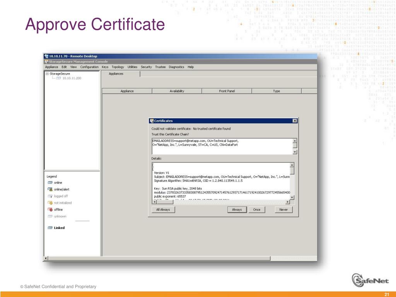Viewport: 396px width, 297px height.
Task: Click main window horizontal scrollbar left arrow
Action: [46, 258]
